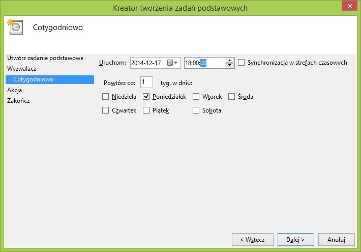Screen dimensions: 361x252
Task: Select Utwórz zadanie podstawowe step
Action: coord(45,58)
